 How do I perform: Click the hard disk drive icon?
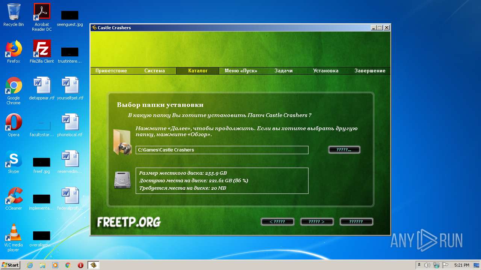point(123,180)
